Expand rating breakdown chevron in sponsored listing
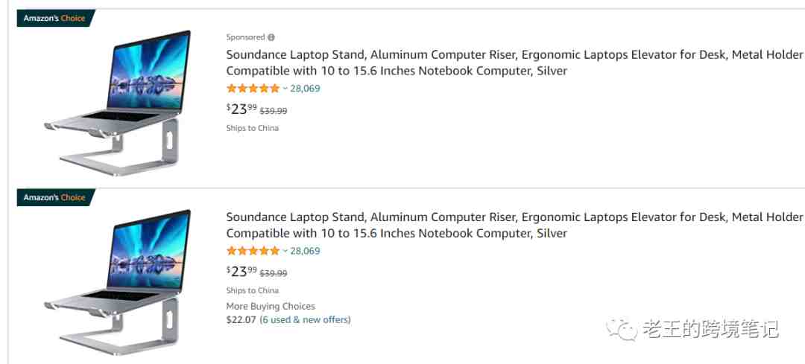This screenshot has width=805, height=364. click(x=285, y=88)
